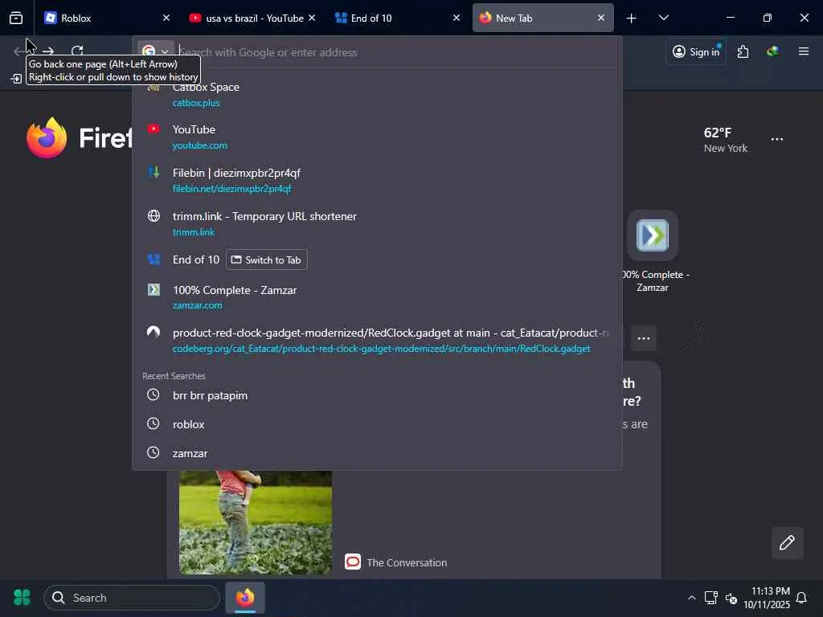823x617 pixels.
Task: Open the Firefox hamburger application menu
Action: tap(804, 51)
